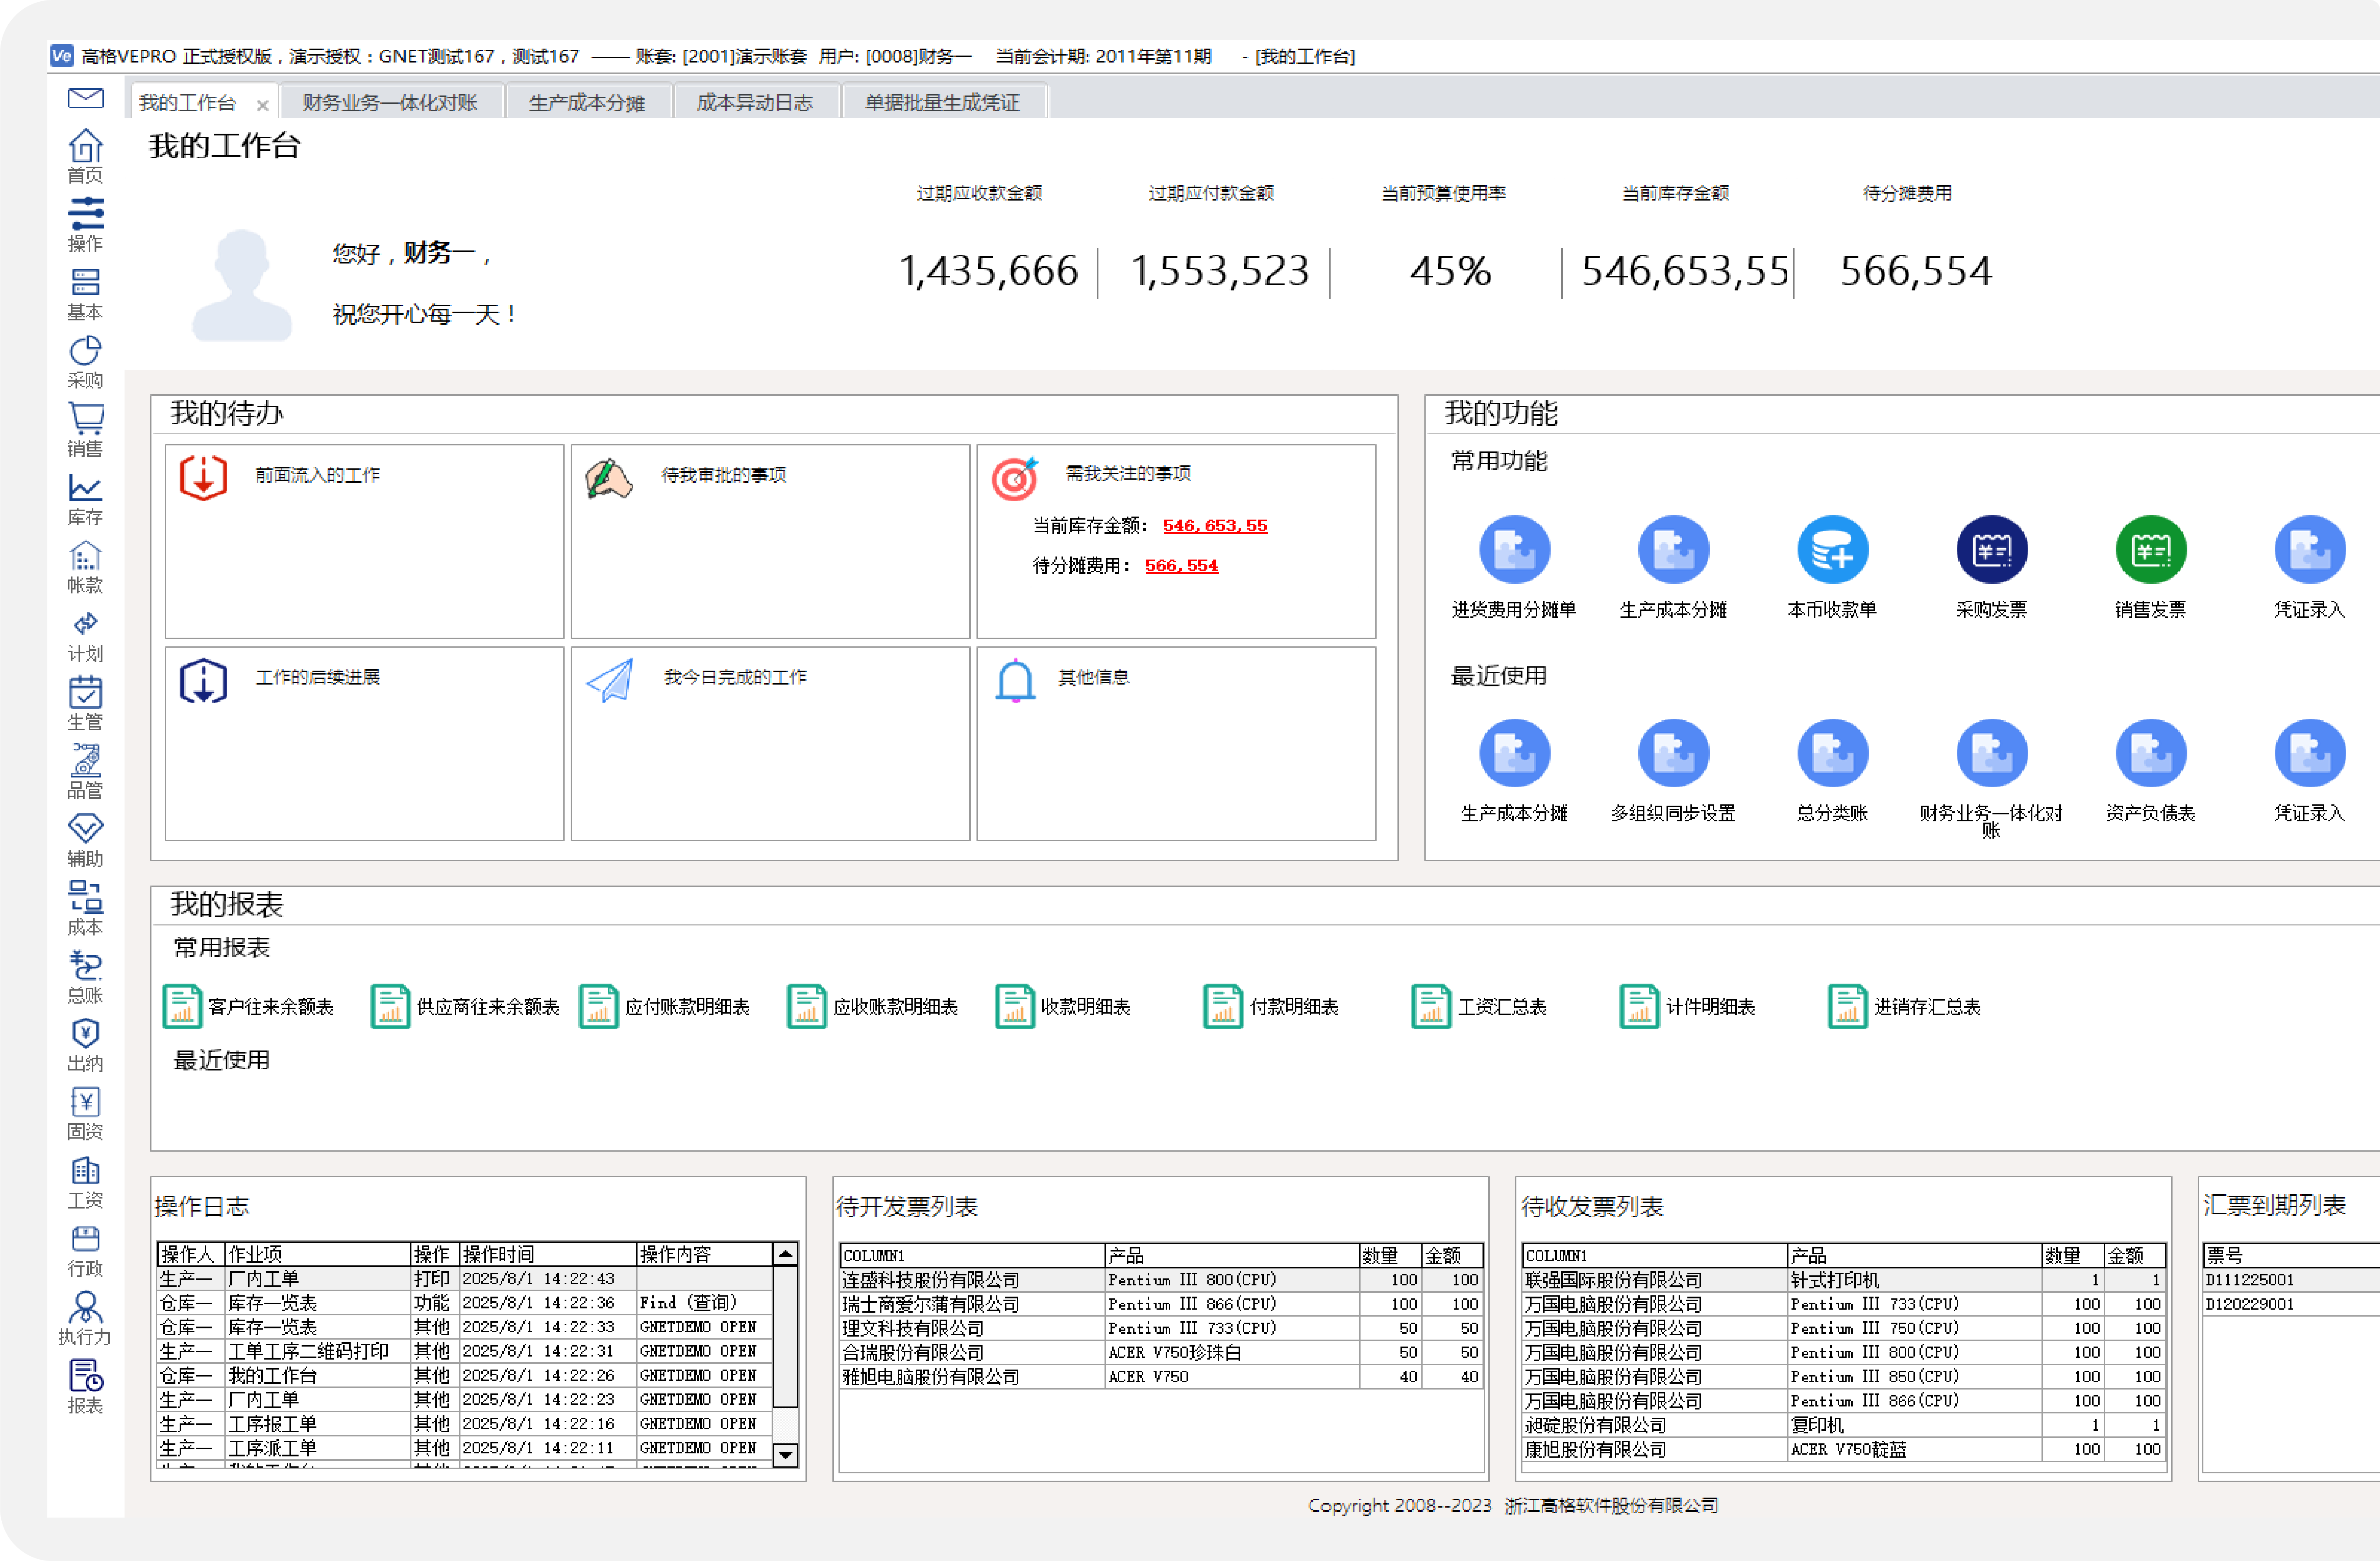This screenshot has width=2380, height=1561.
Task: Close the 我的工作台 tab
Action: click(262, 105)
